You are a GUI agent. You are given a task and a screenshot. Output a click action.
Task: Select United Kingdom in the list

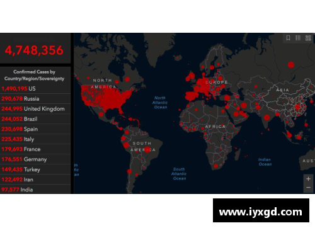coord(35,109)
